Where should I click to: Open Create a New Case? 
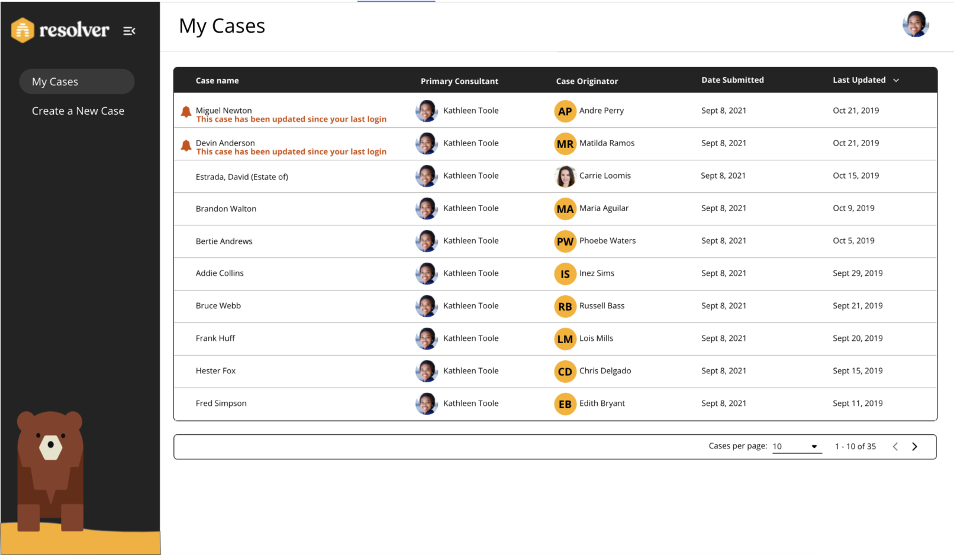pyautogui.click(x=78, y=111)
